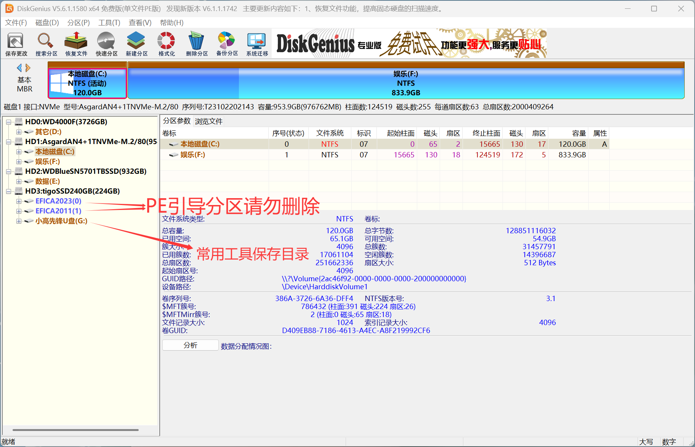This screenshot has height=447, width=695.
Task: Click the 文件系统 column header
Action: tap(330, 133)
